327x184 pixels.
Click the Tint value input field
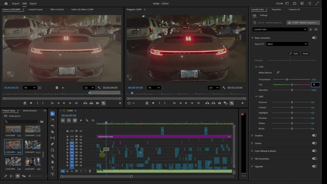(315, 85)
